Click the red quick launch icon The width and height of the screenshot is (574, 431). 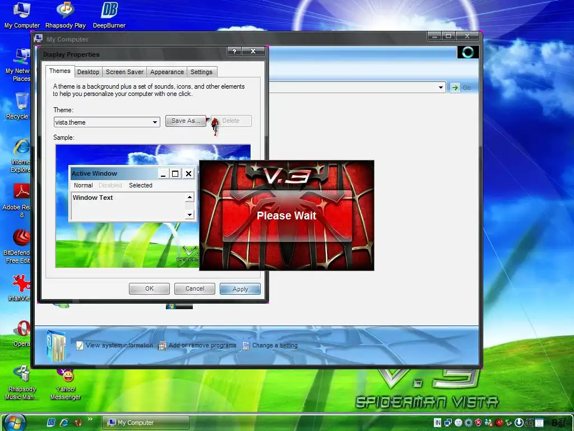coord(77,423)
